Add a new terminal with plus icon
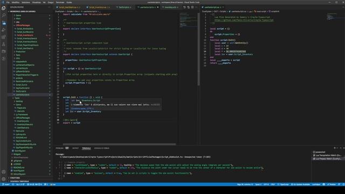 335,148
